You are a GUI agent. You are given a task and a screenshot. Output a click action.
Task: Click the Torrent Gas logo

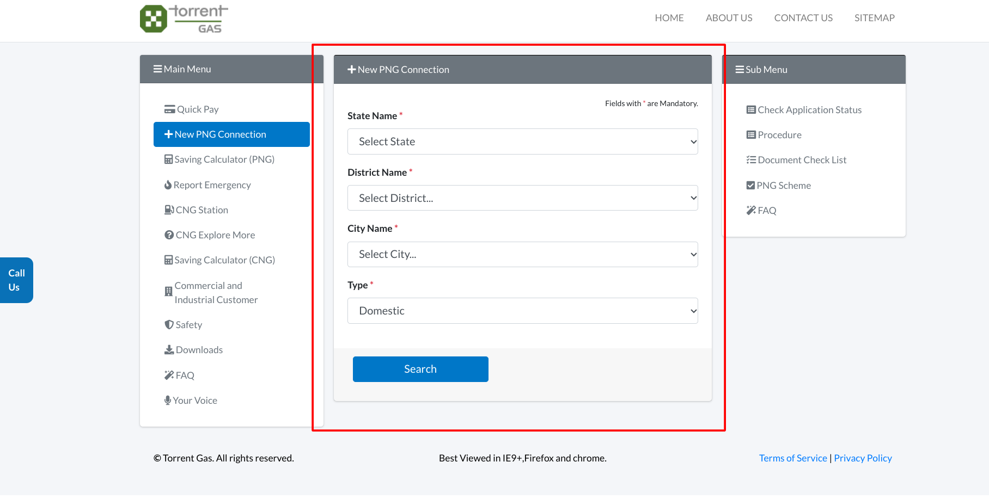[x=184, y=19]
